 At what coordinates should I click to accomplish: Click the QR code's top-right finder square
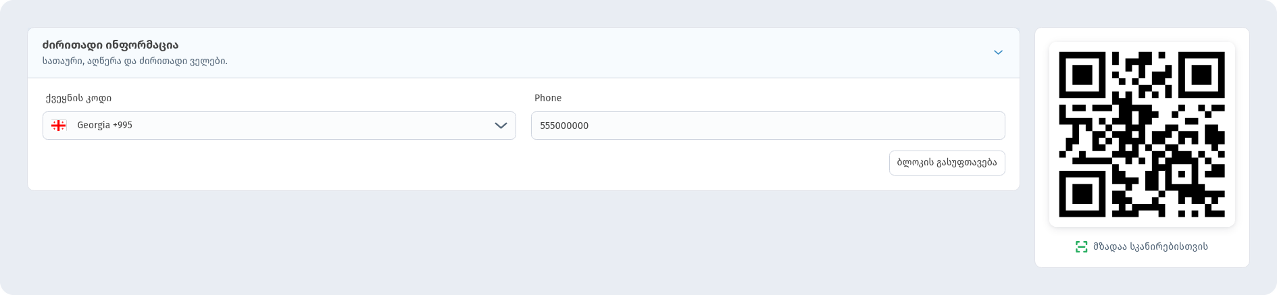(1201, 75)
